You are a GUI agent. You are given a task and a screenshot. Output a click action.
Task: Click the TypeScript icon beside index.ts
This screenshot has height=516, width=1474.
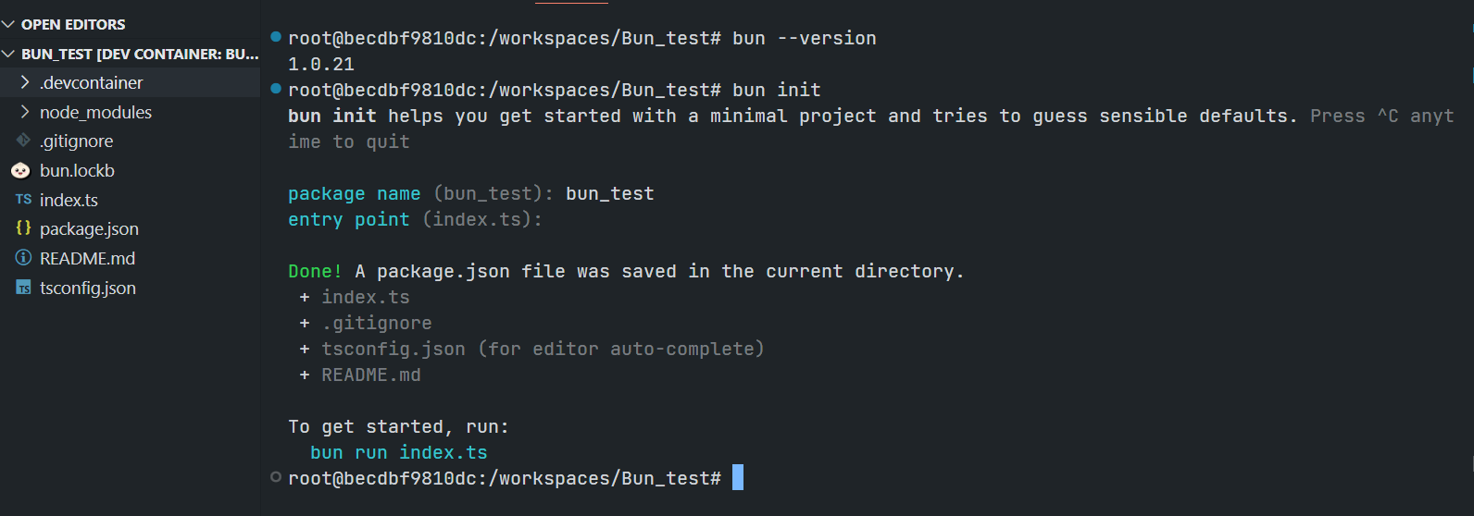point(23,200)
